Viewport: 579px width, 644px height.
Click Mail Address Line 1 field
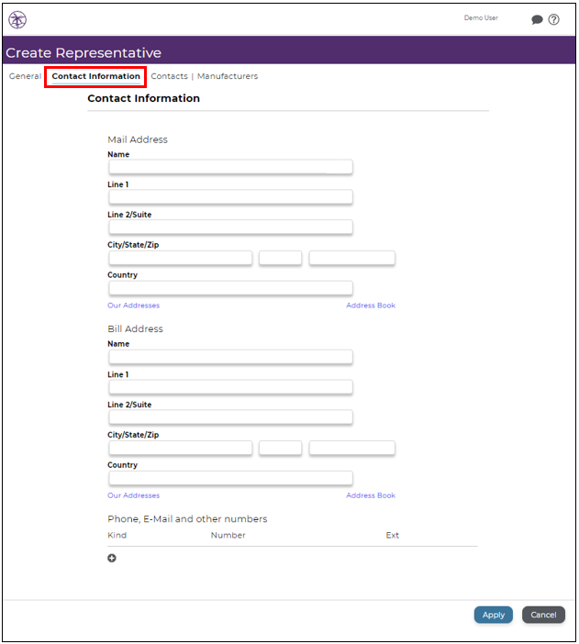pyautogui.click(x=230, y=196)
